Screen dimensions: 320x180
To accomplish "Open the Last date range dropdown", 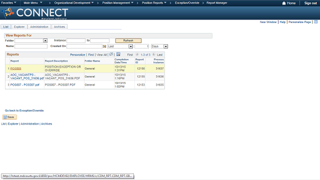I will click(130, 46).
